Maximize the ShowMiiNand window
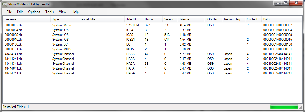The height and width of the screenshot is (112, 305). [286, 3]
